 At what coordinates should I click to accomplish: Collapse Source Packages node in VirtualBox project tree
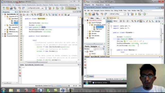pos(87,23)
